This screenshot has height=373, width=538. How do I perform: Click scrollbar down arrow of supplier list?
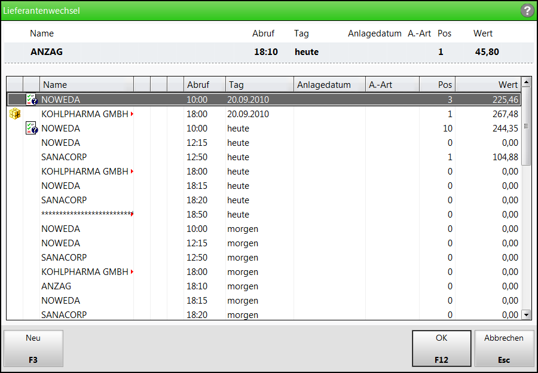coord(526,314)
